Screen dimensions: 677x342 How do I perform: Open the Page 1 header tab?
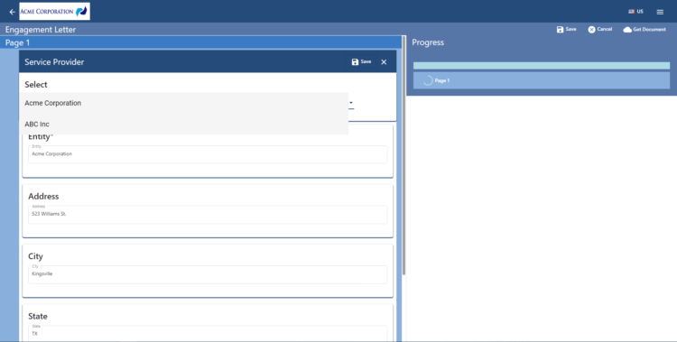click(200, 42)
